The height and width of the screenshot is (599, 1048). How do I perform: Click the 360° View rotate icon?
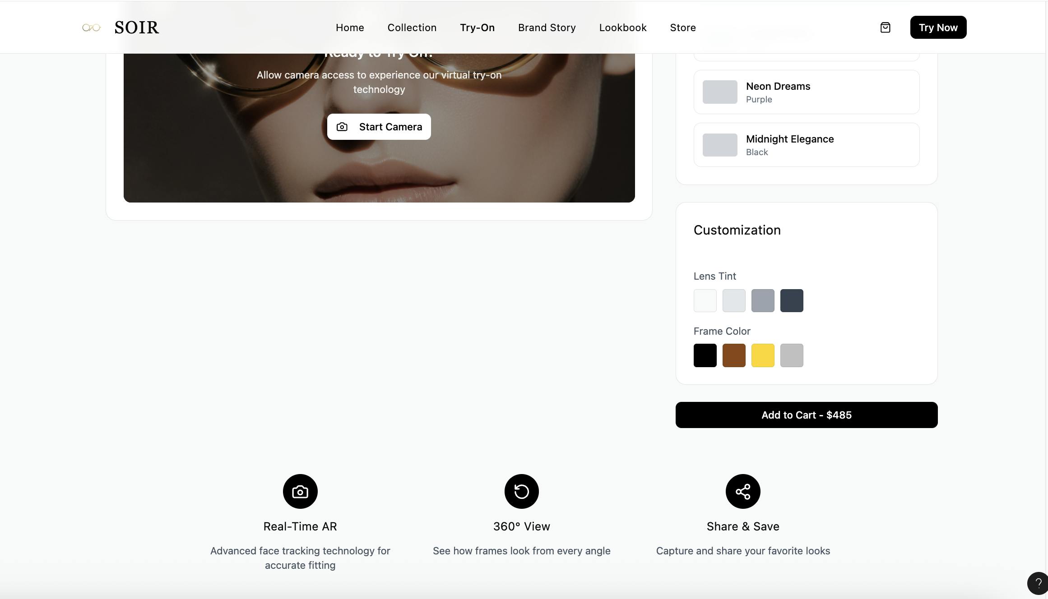coord(521,491)
